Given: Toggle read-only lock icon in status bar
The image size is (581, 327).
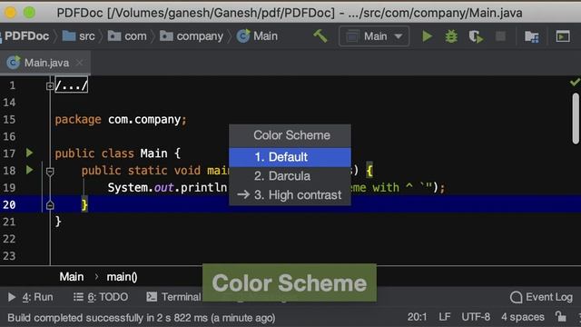Looking at the screenshot, I should click(x=561, y=317).
